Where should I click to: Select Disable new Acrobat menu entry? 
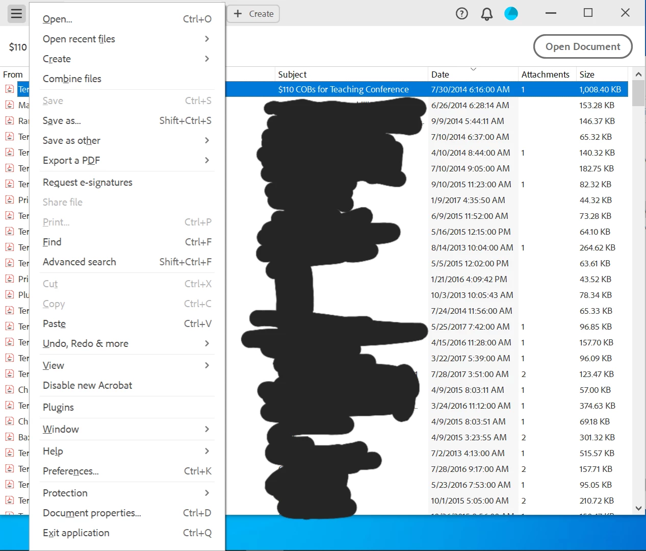point(127,385)
